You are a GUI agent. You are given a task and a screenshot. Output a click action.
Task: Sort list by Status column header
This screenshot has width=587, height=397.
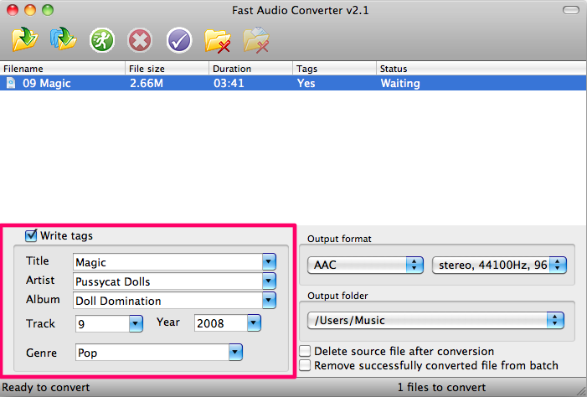point(481,69)
